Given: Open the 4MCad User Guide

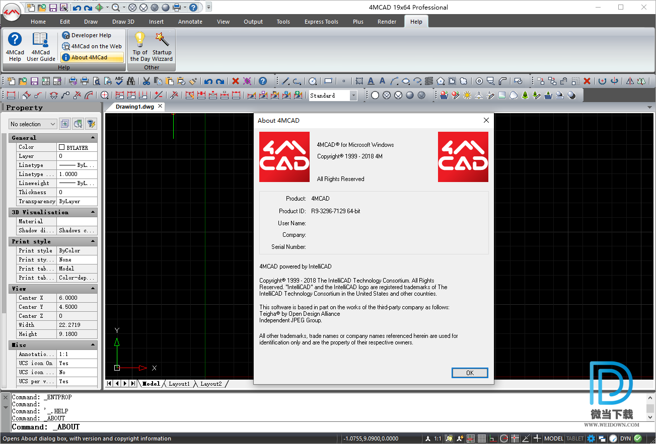Looking at the screenshot, I should coord(41,47).
